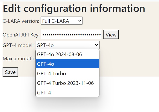Click the masked dots in the API key box
This screenshot has height=112, width=159.
pos(71,35)
